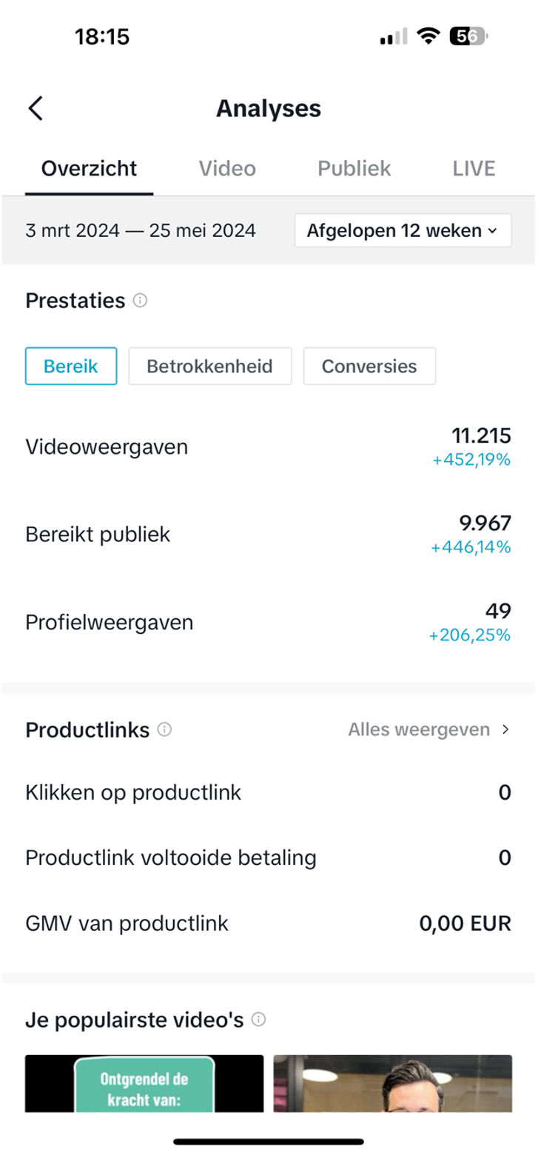538x1158 pixels.
Task: Tap info icon beside Je populairste video's
Action: 258,1020
